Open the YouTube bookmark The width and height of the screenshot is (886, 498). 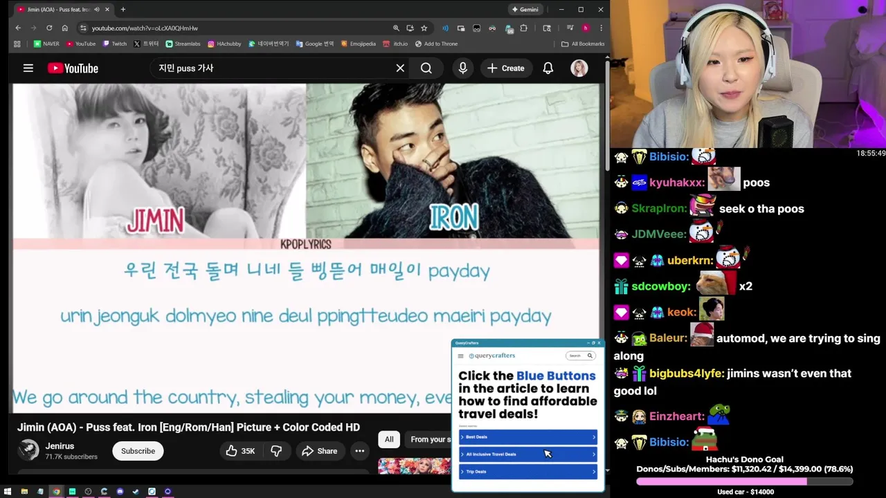pos(81,44)
